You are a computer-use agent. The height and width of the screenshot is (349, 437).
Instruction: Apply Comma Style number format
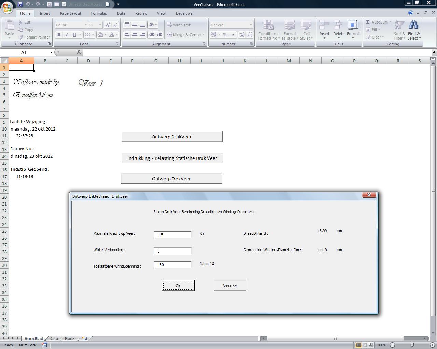point(233,35)
